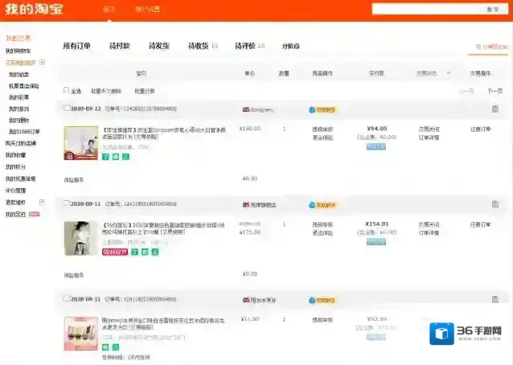Switch to the 所有订单 tab
This screenshot has width=513, height=365.
pyautogui.click(x=76, y=46)
